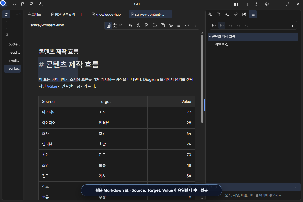
Task: Click the editor vertical scrollbar thumb
Action: point(202,79)
